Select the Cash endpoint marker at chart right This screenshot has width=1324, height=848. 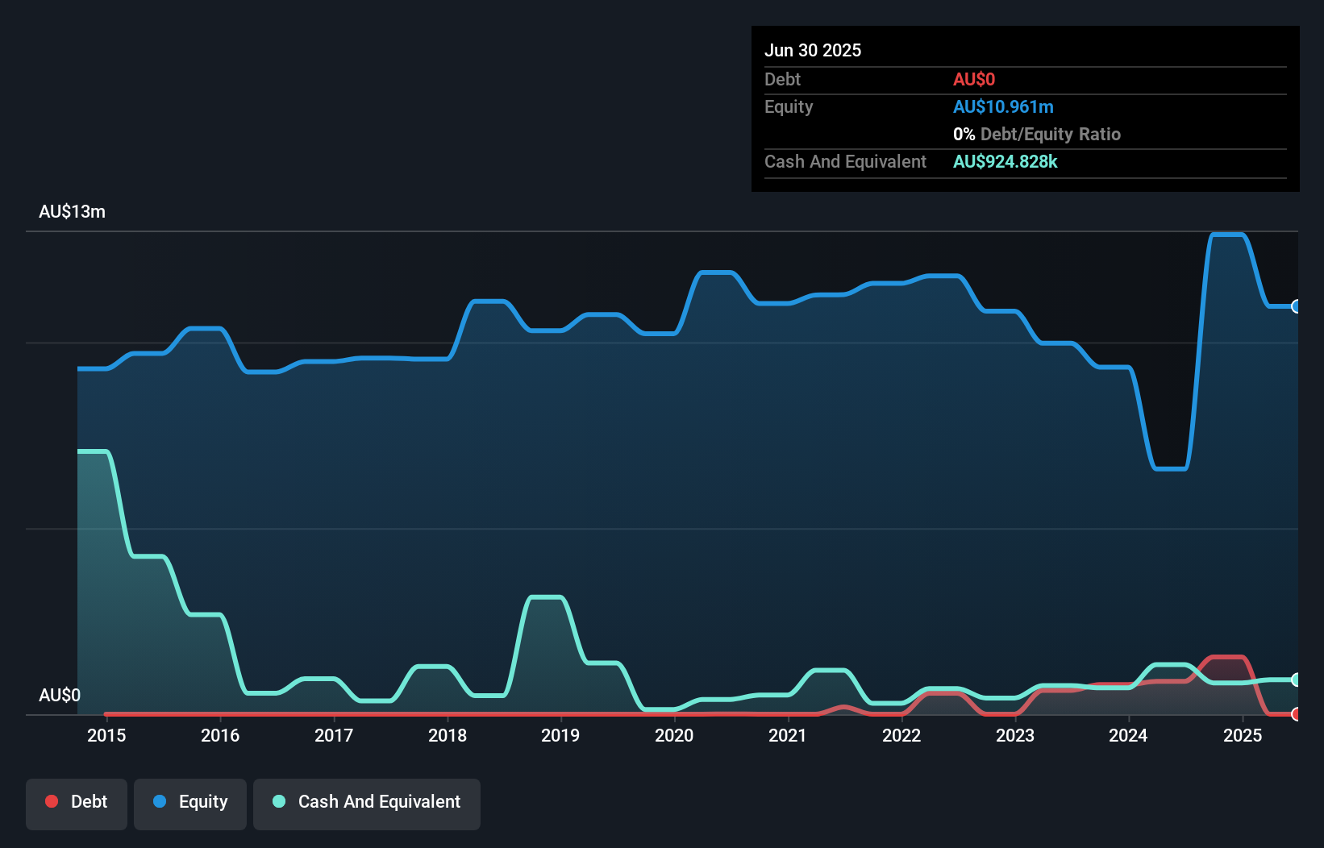click(x=1297, y=680)
